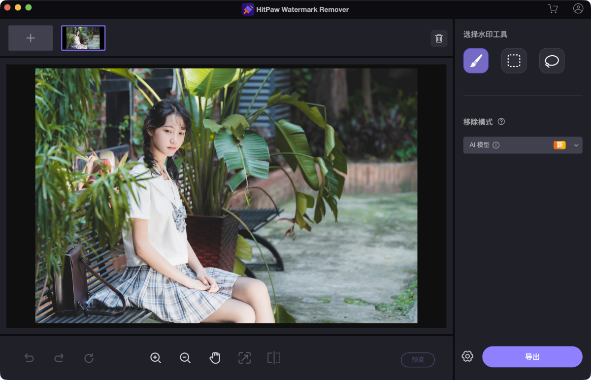Toggle the split compare view icon
Screen dimensions: 591x380
274,358
